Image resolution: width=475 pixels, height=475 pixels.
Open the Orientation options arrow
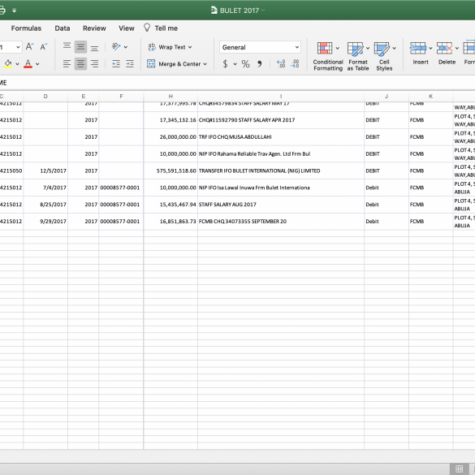tap(126, 47)
